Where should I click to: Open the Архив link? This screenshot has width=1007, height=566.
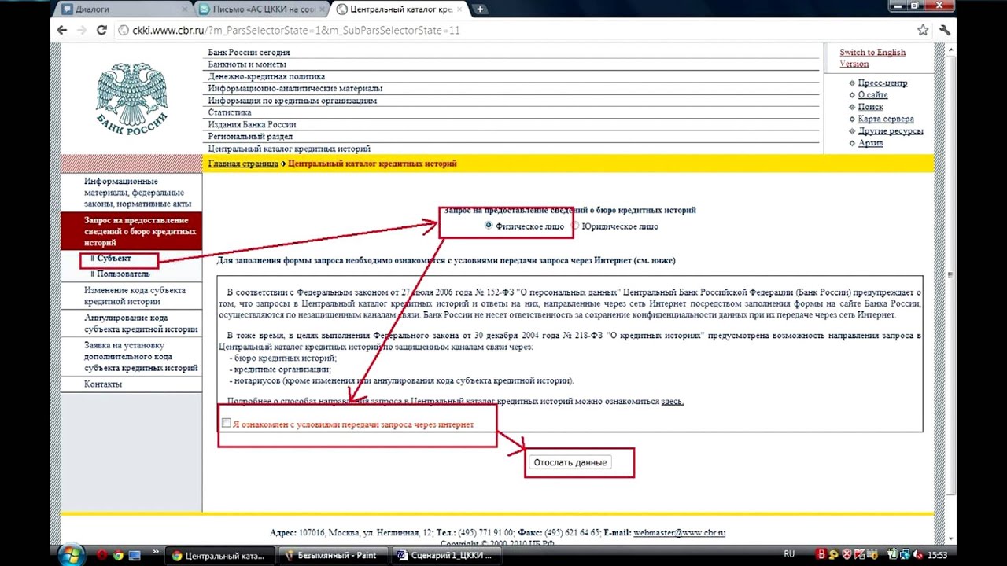click(x=870, y=143)
